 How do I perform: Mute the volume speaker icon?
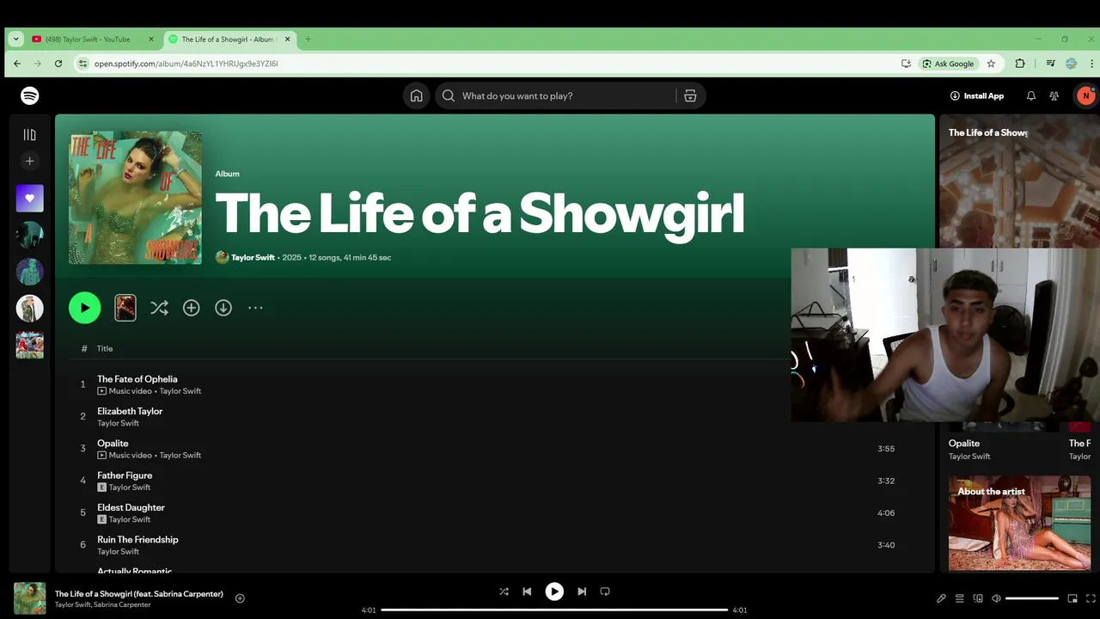996,598
